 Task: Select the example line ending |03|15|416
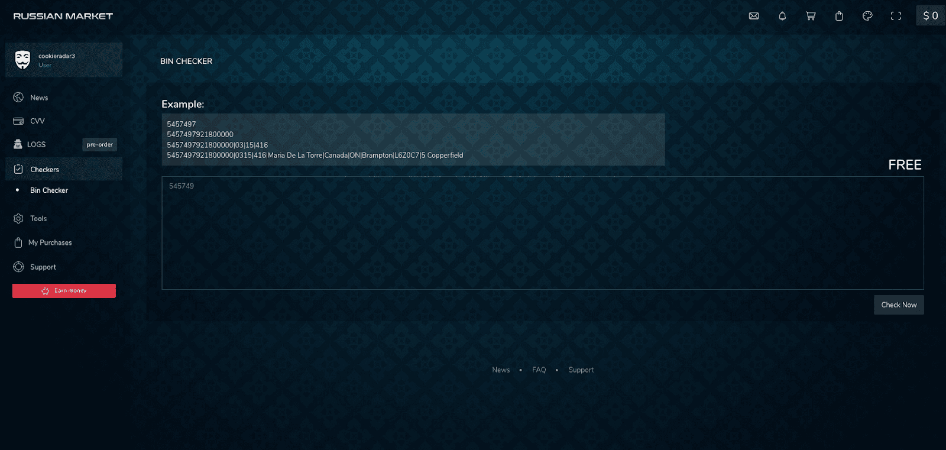pos(217,145)
